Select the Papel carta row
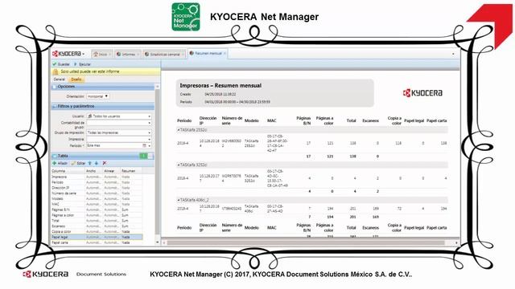 tap(97, 242)
